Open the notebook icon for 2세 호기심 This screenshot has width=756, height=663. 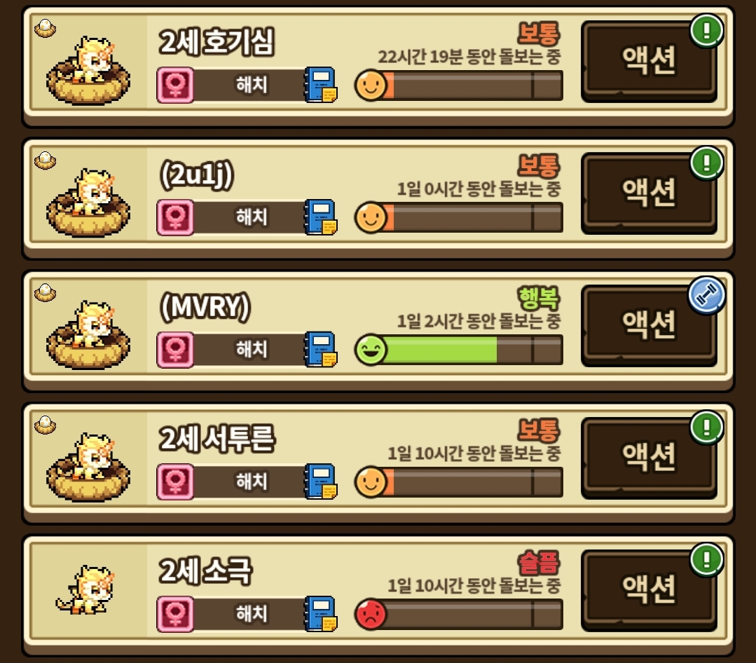tap(321, 85)
